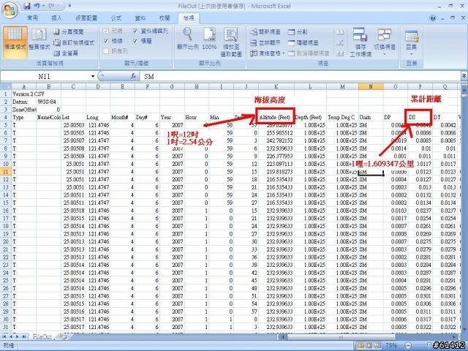Image resolution: width=468 pixels, height=351 pixels.
Task: Switch to 全螢幕 full screen view
Action: click(x=66, y=53)
